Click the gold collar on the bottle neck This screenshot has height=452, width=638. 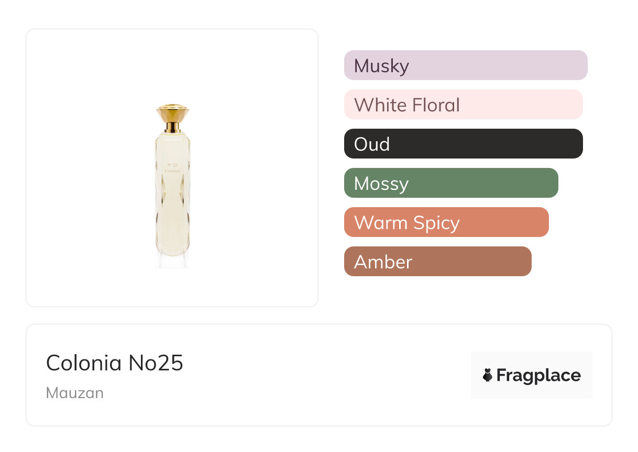(x=172, y=127)
